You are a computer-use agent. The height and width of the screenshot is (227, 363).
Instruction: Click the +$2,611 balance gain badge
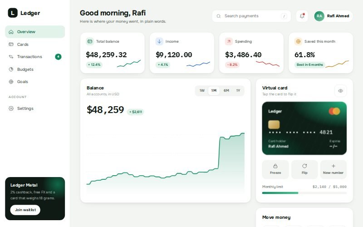click(135, 112)
